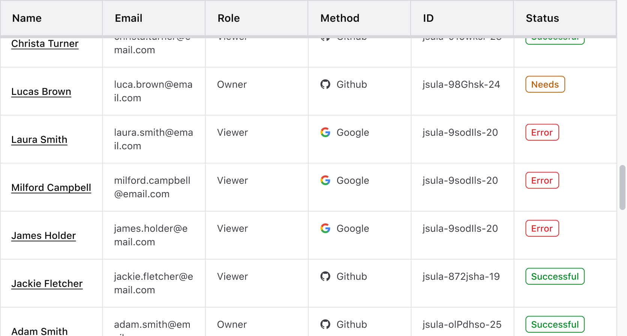Image resolution: width=627 pixels, height=336 pixels.
Task: Open the Lucas Brown name link
Action: (x=41, y=92)
